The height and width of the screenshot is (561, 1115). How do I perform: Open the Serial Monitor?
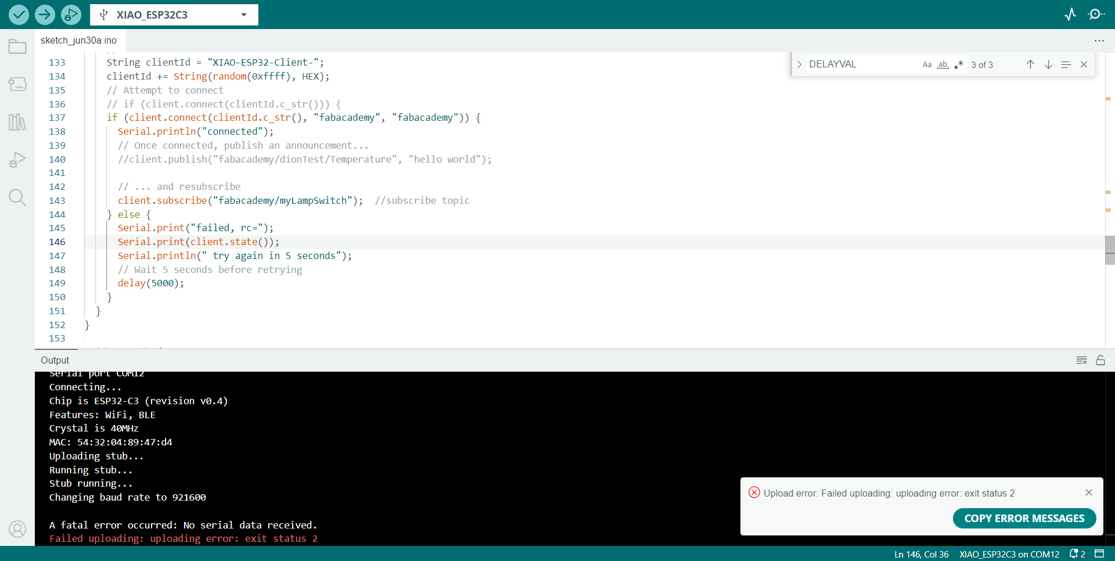tap(1096, 15)
